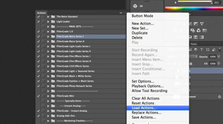Add a Color Lookup adjustment

click(205, 30)
